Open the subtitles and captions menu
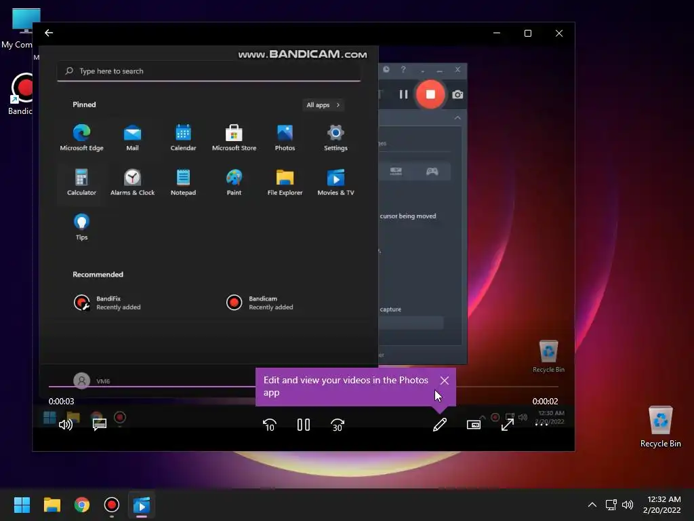 100,425
